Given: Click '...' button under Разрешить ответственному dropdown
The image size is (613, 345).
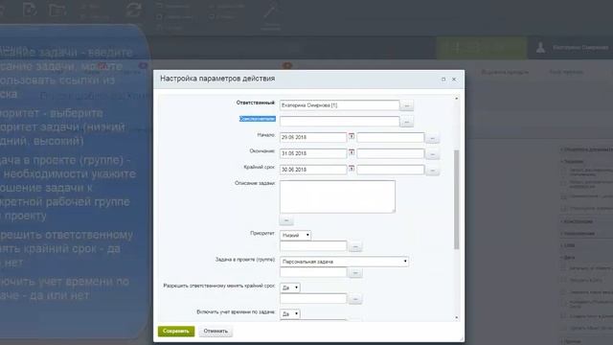Looking at the screenshot, I should [x=355, y=299].
